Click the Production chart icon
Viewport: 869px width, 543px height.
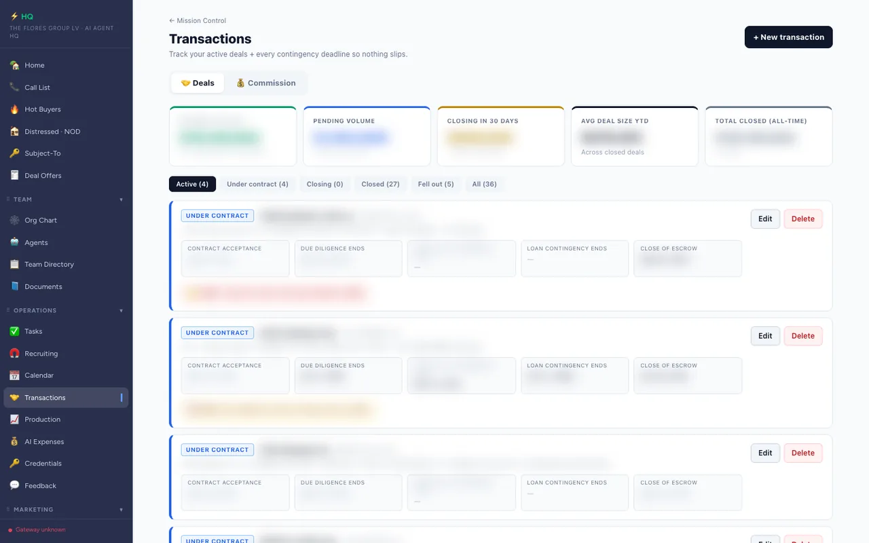tap(14, 419)
